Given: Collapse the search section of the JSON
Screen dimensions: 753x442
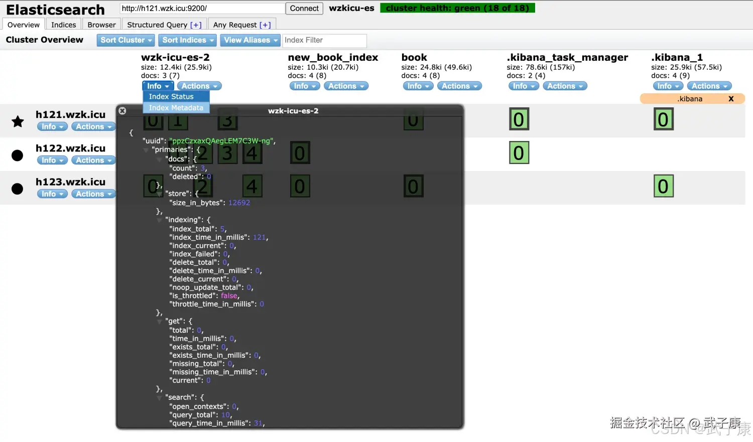Looking at the screenshot, I should tap(159, 397).
